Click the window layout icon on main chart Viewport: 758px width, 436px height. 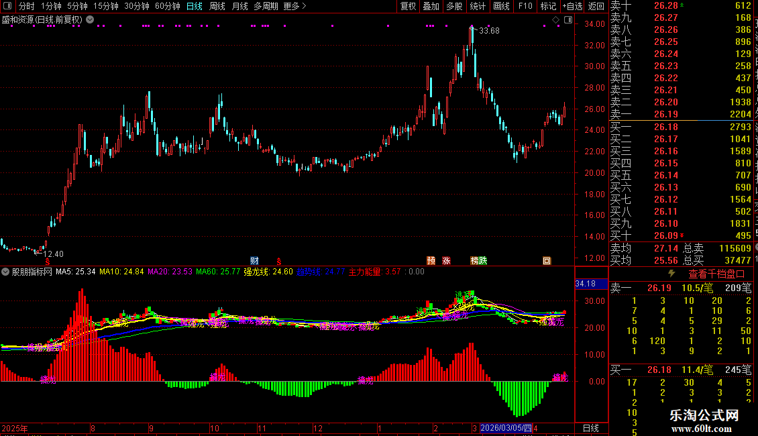coord(568,20)
